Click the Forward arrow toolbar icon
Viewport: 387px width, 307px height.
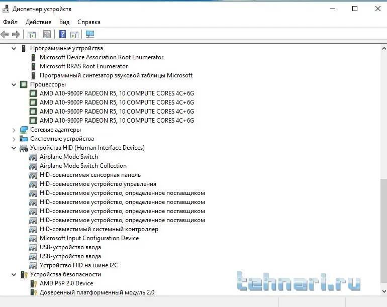[16, 34]
